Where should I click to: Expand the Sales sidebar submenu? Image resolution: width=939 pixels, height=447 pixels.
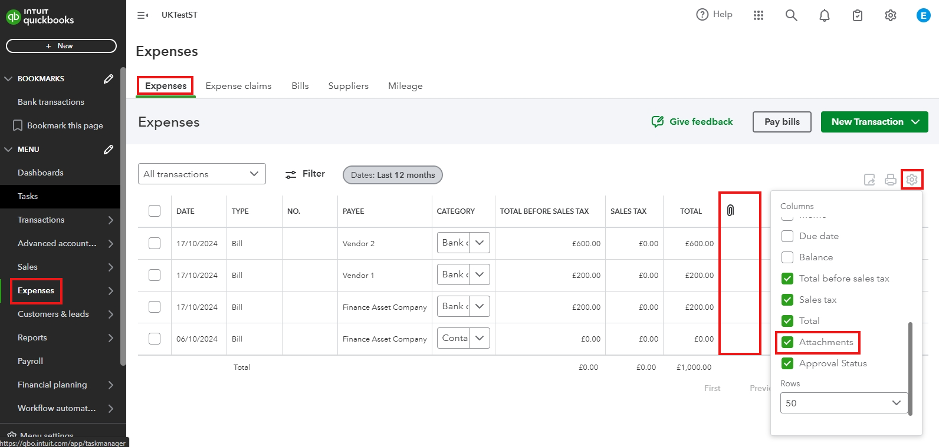tap(111, 267)
